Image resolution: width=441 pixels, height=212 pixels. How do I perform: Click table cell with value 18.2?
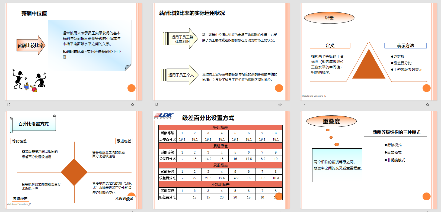(x=262, y=159)
